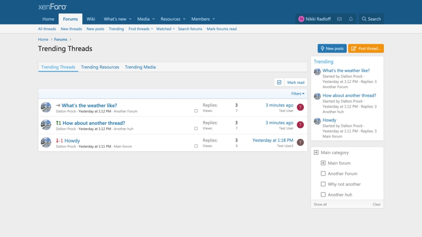
Task: Click Dalton Prock's avatar next to Howdy thread in the list
Action: tap(46, 142)
